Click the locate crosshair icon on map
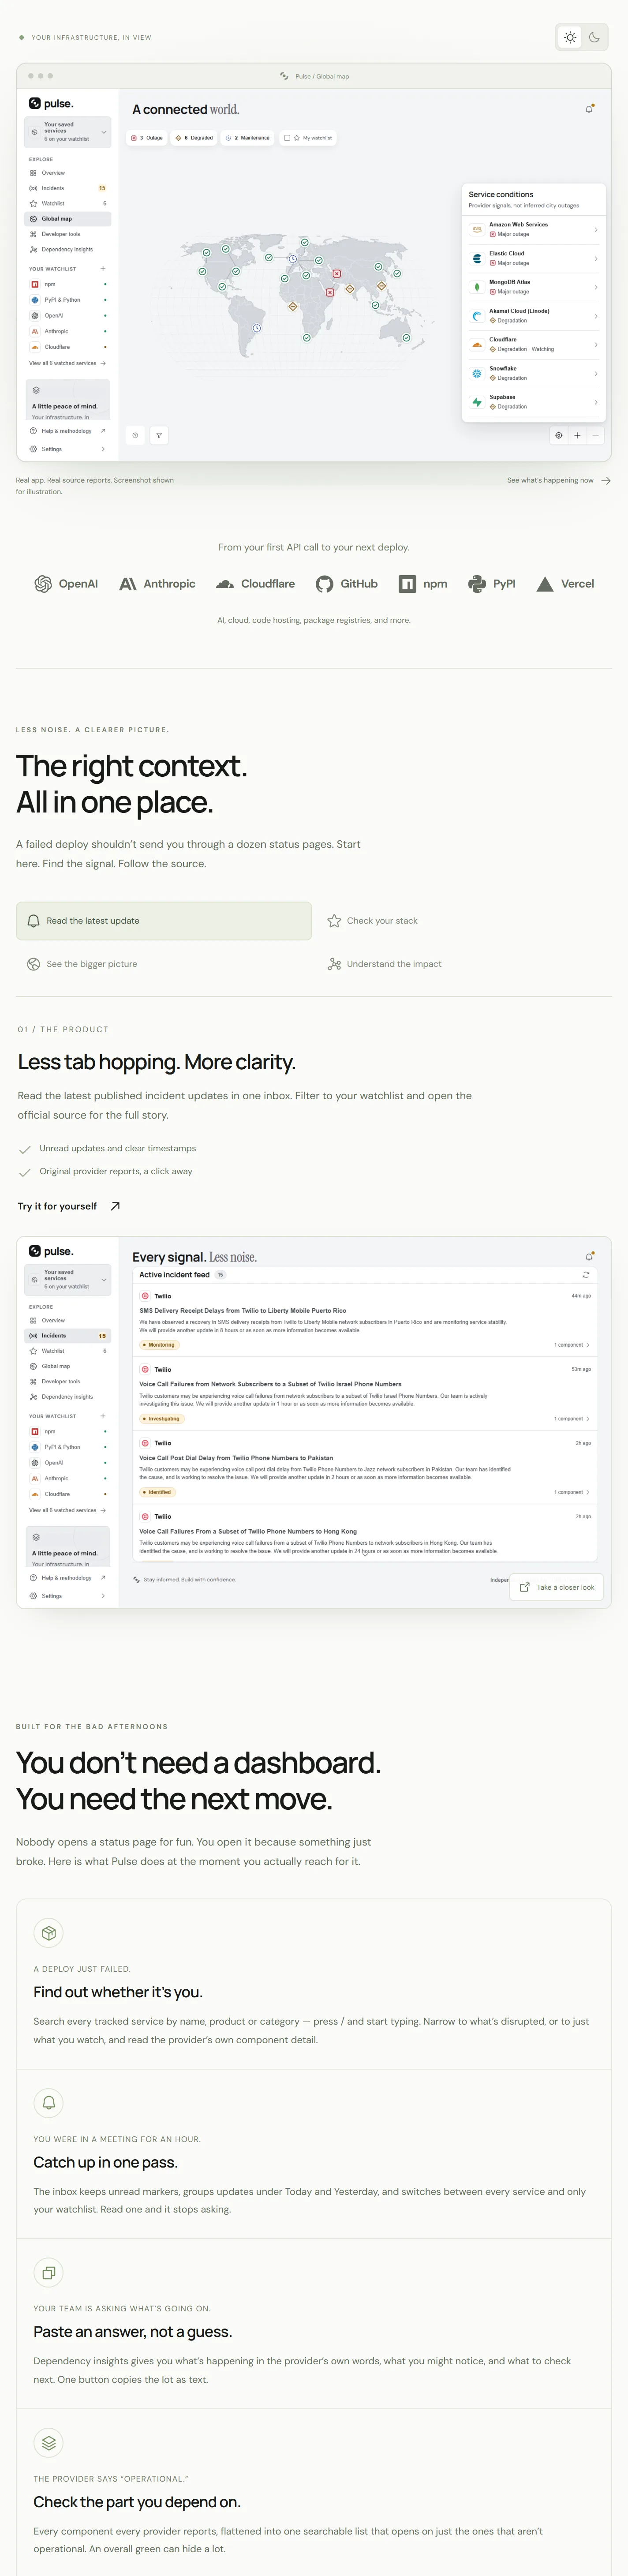Image resolution: width=628 pixels, height=2576 pixels. pyautogui.click(x=559, y=435)
